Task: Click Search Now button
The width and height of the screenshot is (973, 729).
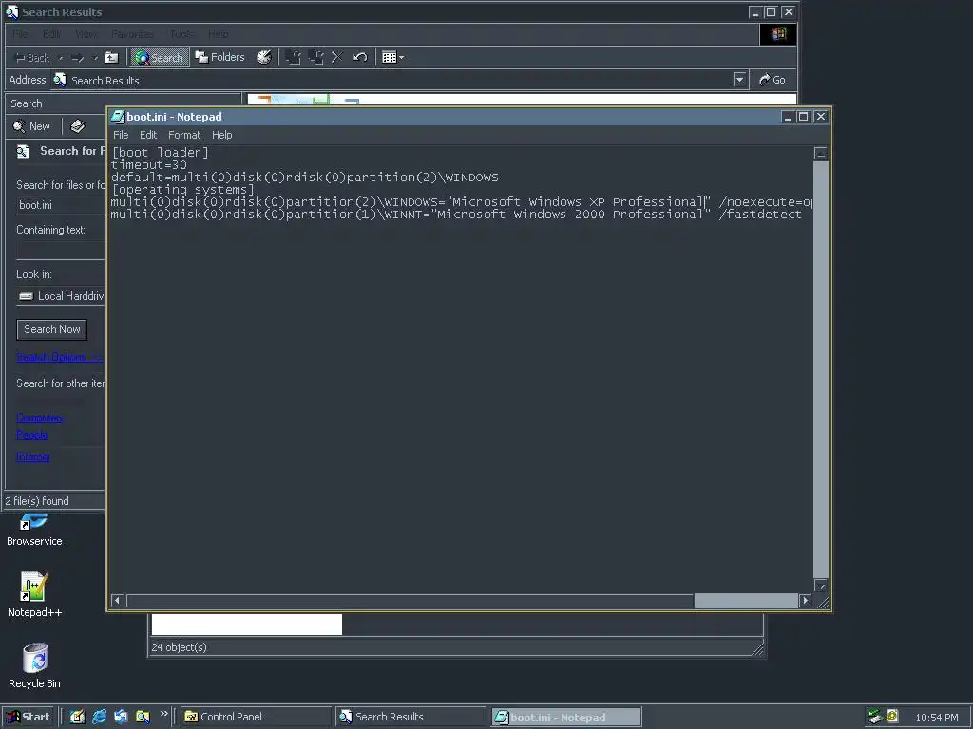Action: point(51,329)
